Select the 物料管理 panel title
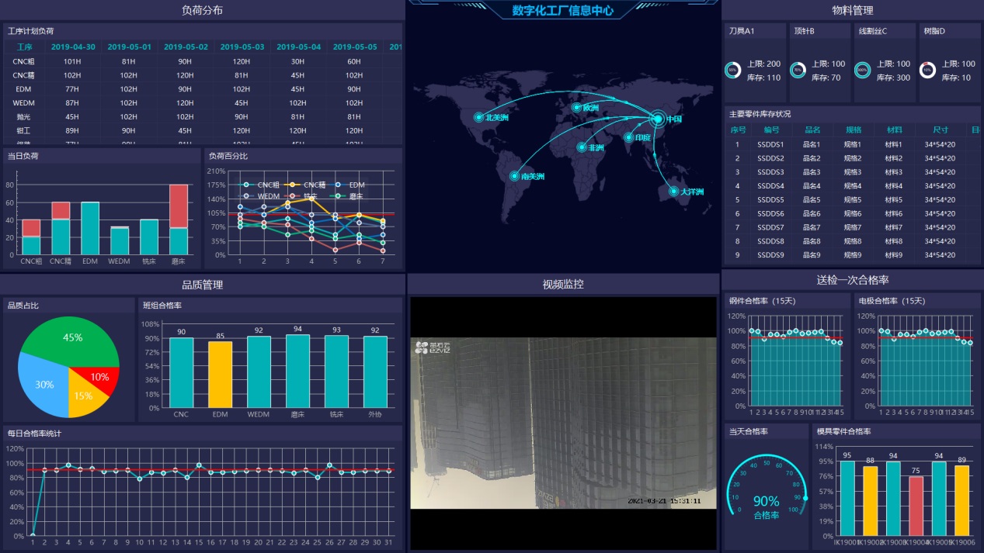 tap(852, 10)
